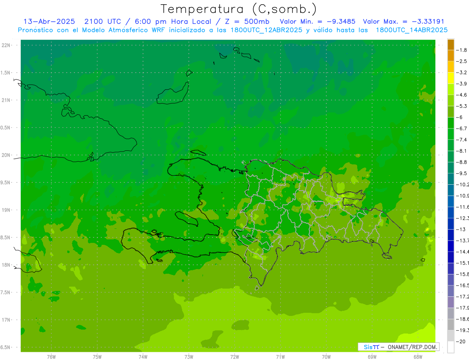469x362 pixels.
Task: Click the '-8.1' color bar value
Action: coord(462,151)
